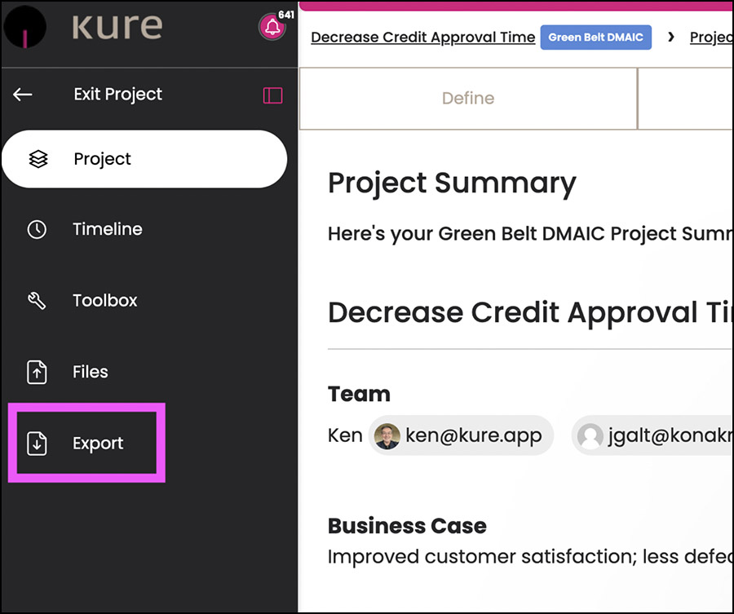Click the ken@kure.app team member chip

(x=461, y=435)
